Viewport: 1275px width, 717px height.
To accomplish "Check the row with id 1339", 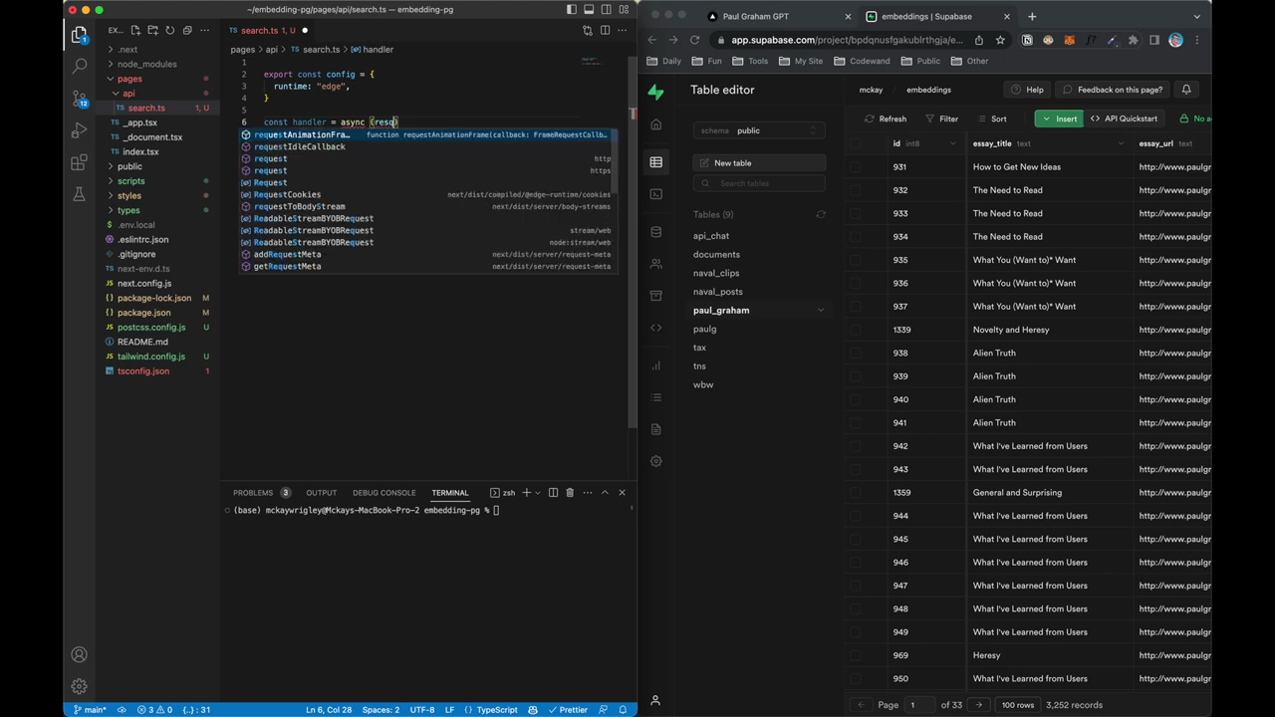I will click(856, 330).
